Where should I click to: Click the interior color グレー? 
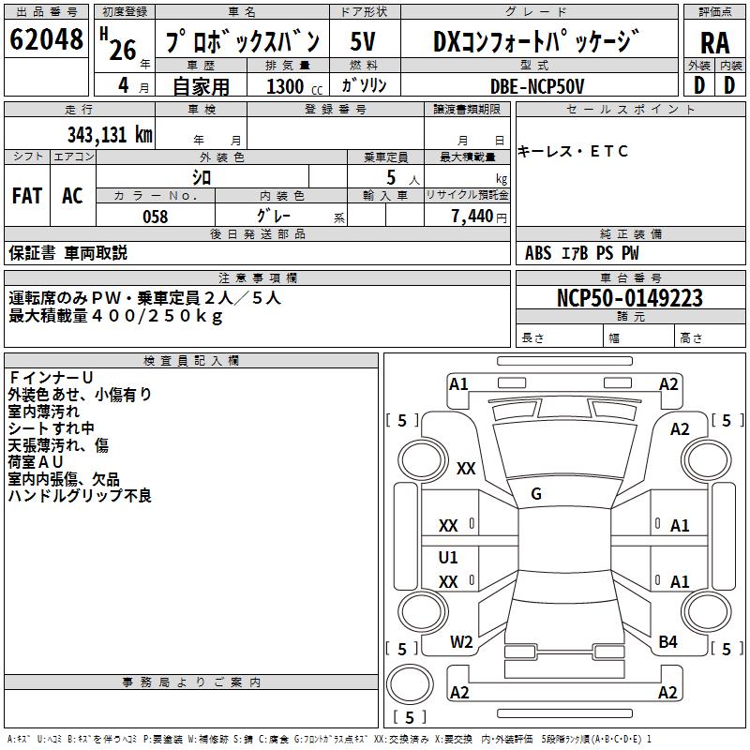(x=274, y=216)
